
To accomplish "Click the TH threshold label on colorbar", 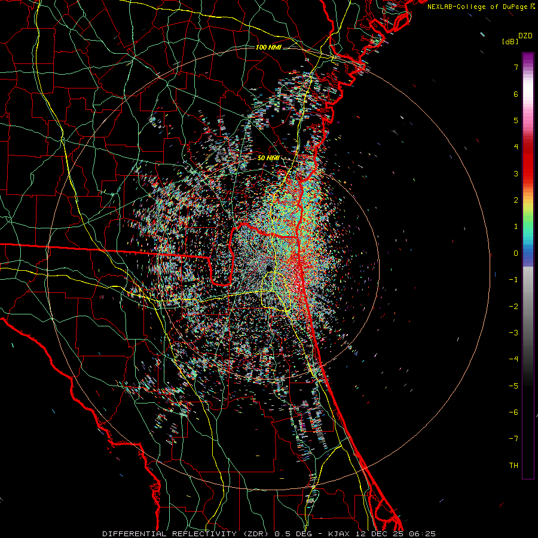I will click(513, 466).
